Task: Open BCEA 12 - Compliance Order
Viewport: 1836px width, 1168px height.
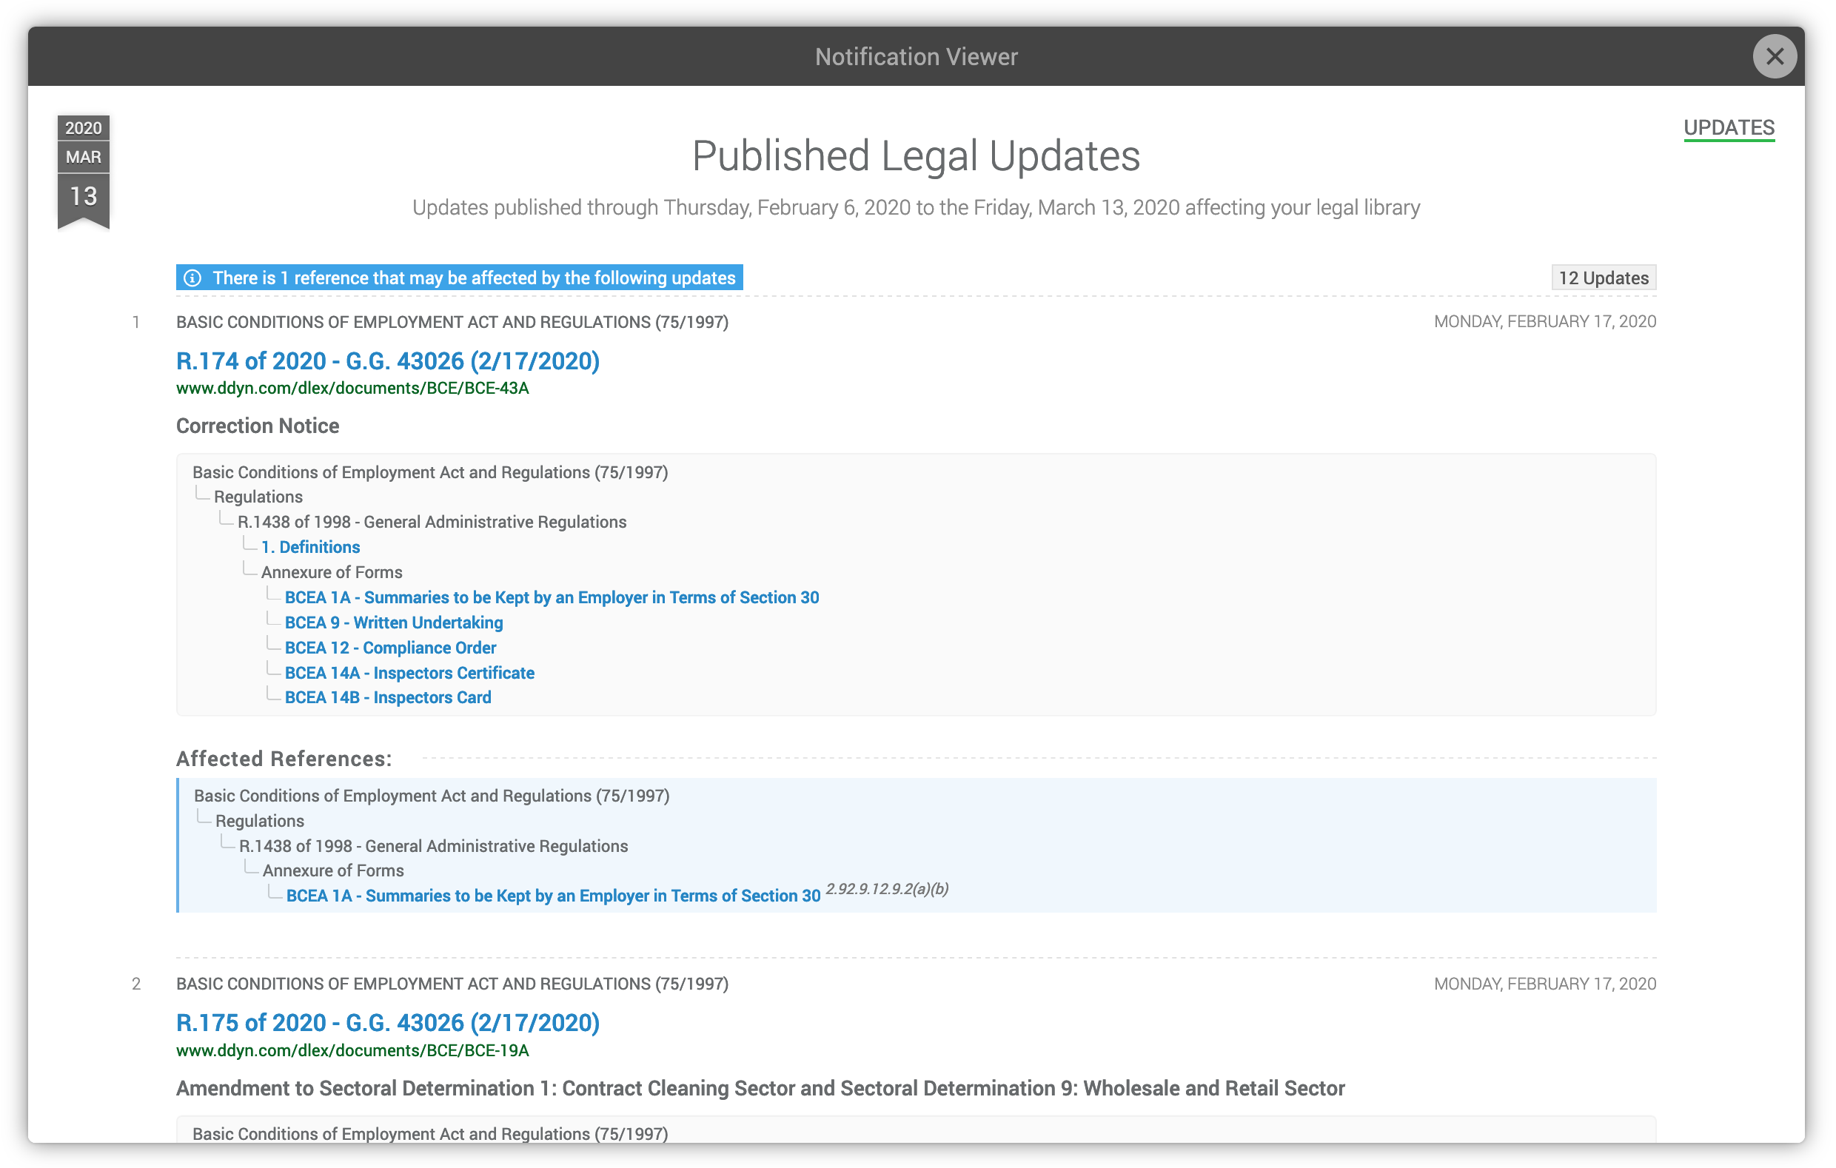Action: pos(390,648)
